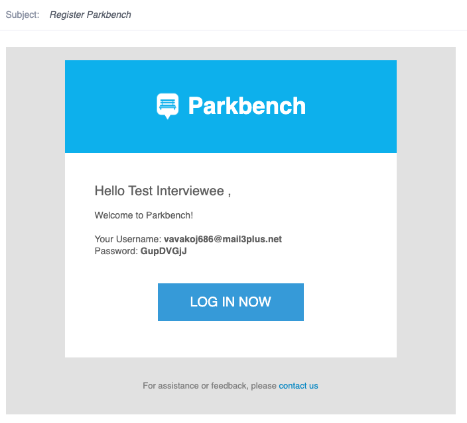Click the Password: label

pyautogui.click(x=116, y=251)
